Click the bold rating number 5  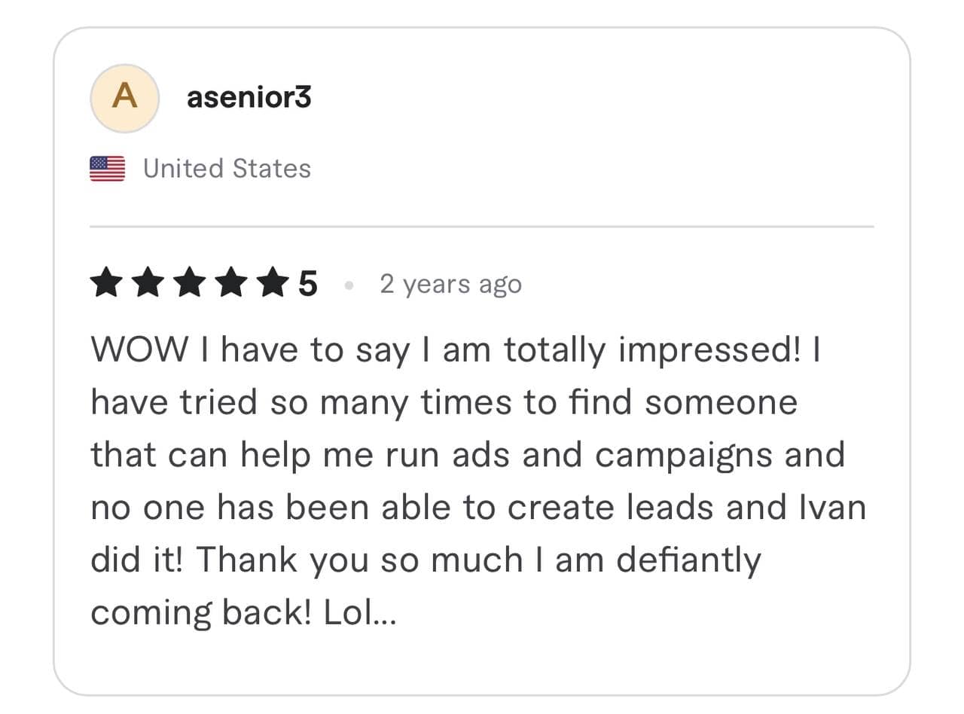[307, 285]
